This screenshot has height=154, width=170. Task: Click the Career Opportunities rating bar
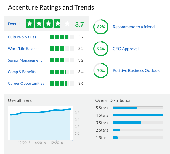pyautogui.click(x=62, y=83)
